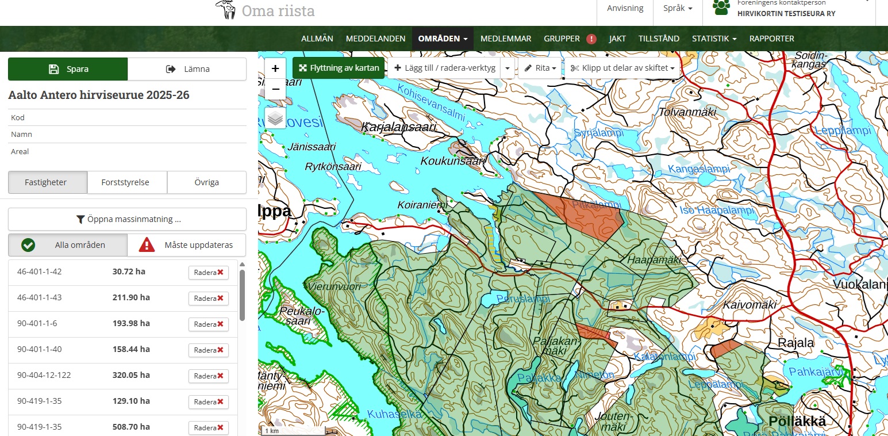Image resolution: width=888 pixels, height=436 pixels.
Task: Open the map layers selector
Action: (275, 118)
